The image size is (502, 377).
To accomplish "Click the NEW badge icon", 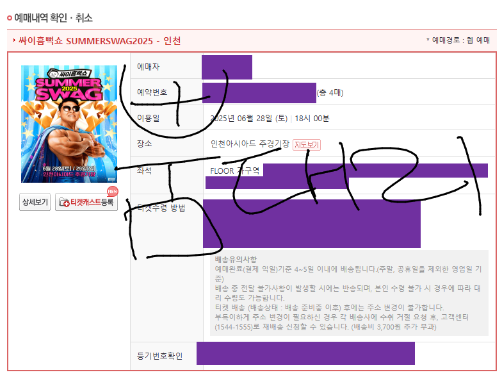I will (113, 191).
